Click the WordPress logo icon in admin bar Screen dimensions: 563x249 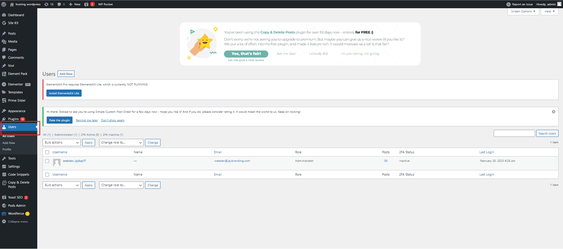point(4,4)
